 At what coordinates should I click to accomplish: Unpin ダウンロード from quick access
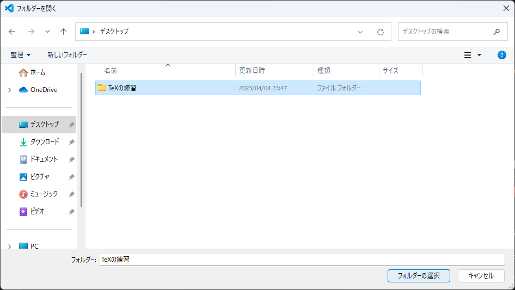(71, 142)
